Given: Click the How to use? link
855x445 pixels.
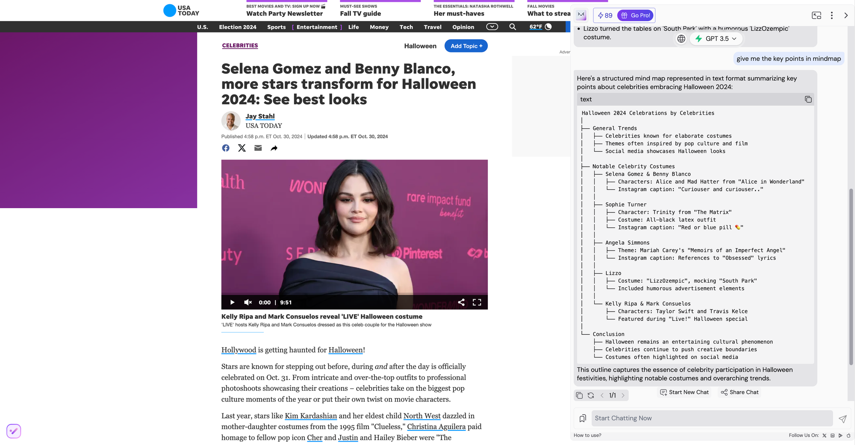Looking at the screenshot, I should pos(587,436).
